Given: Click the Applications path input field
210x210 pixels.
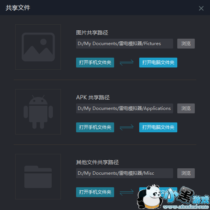Looking at the screenshot, I should 124,108.
